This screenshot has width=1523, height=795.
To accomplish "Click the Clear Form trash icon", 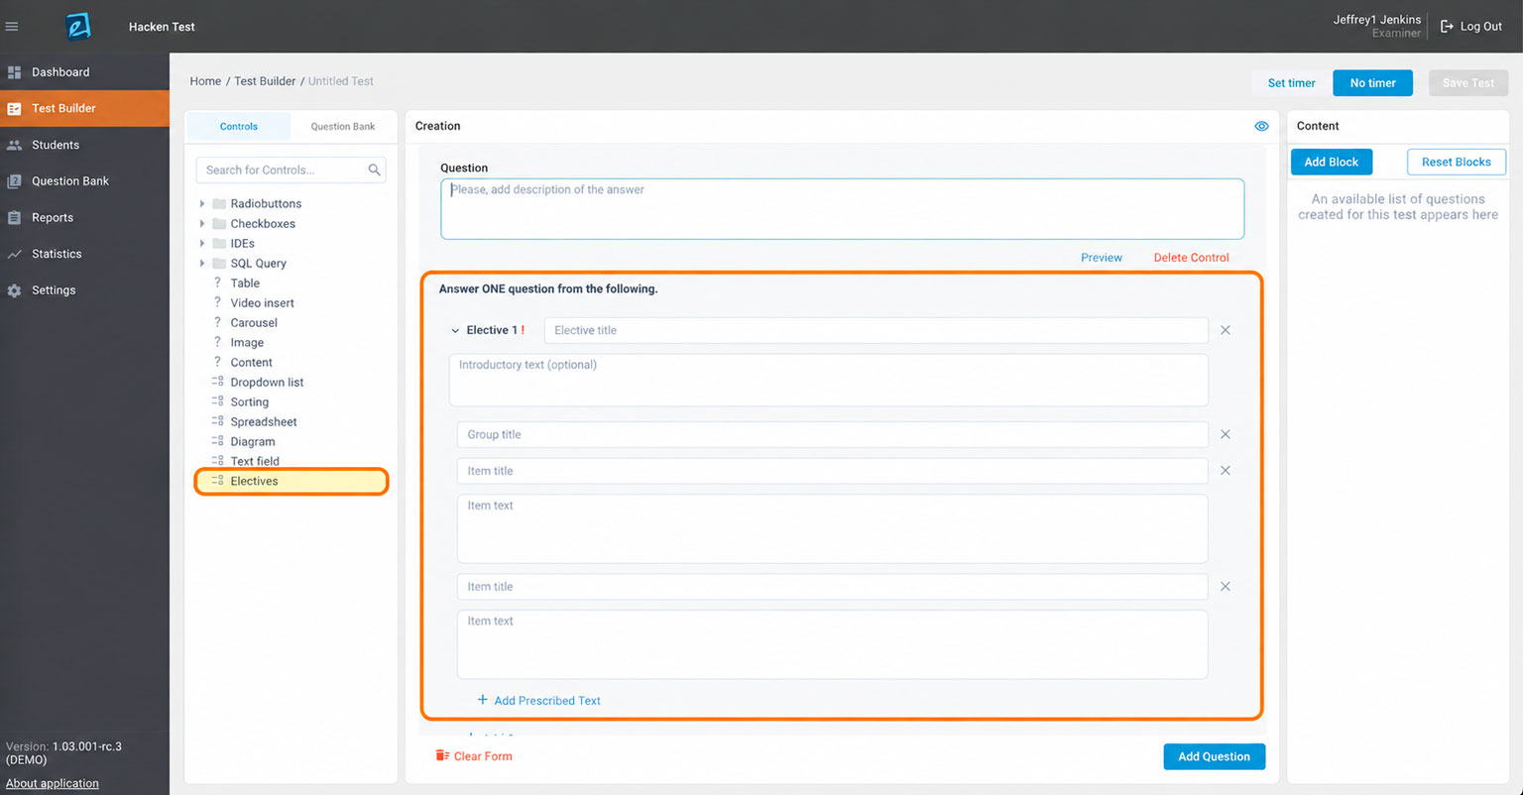I will pos(442,756).
